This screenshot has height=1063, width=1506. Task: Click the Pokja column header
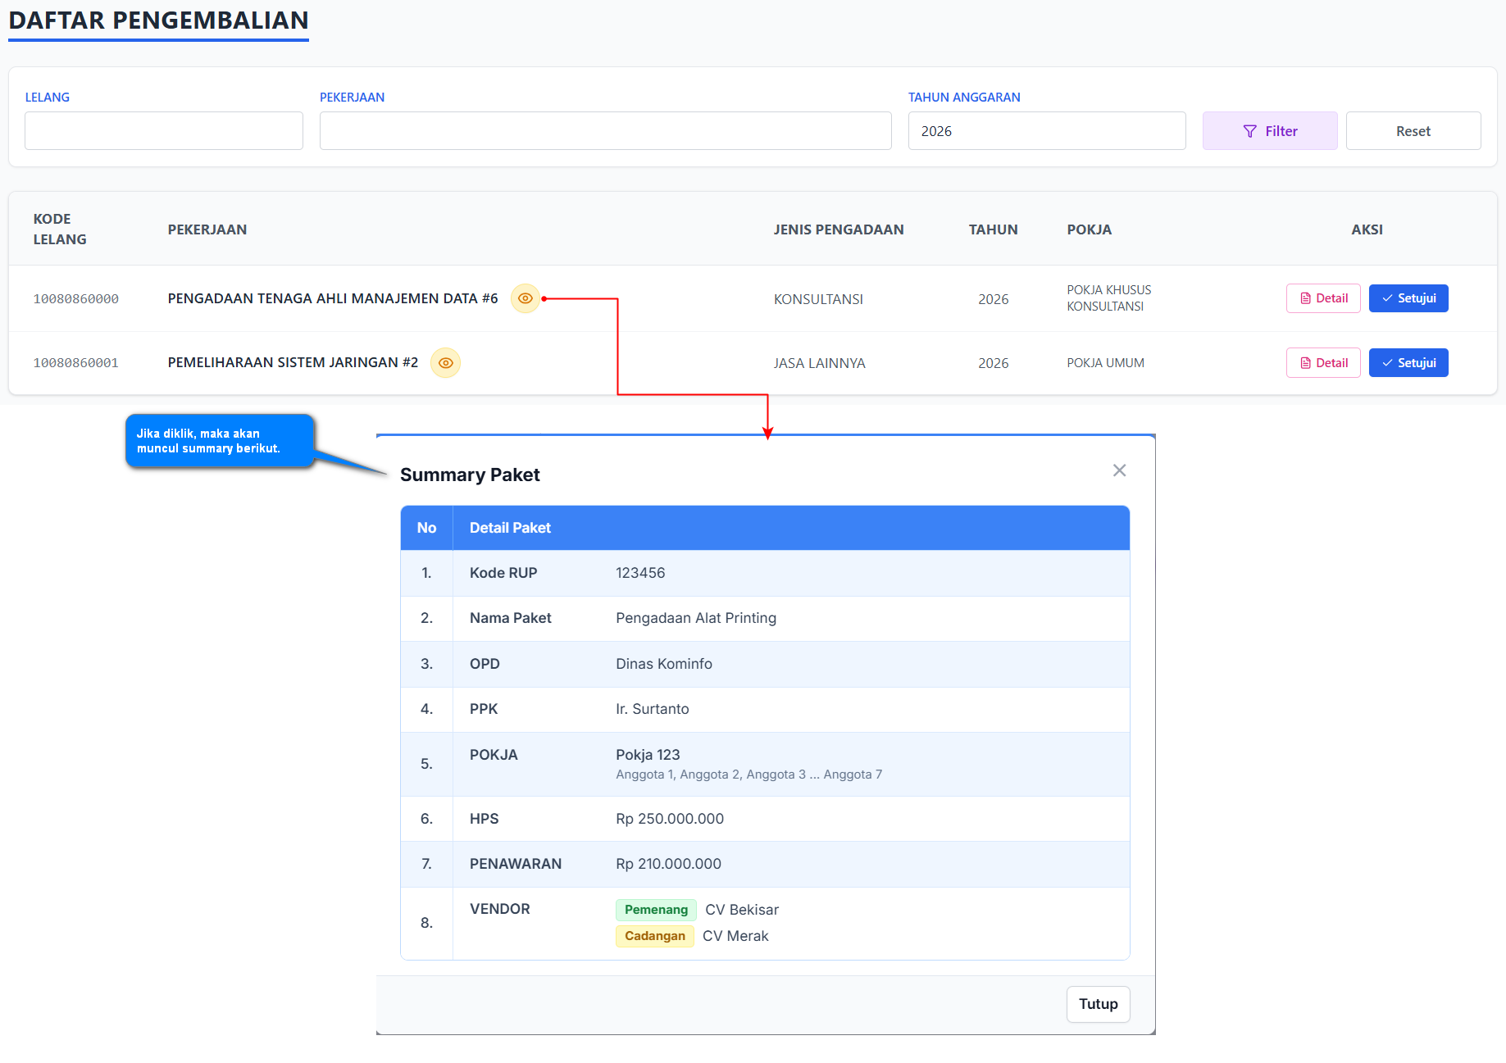tap(1089, 229)
